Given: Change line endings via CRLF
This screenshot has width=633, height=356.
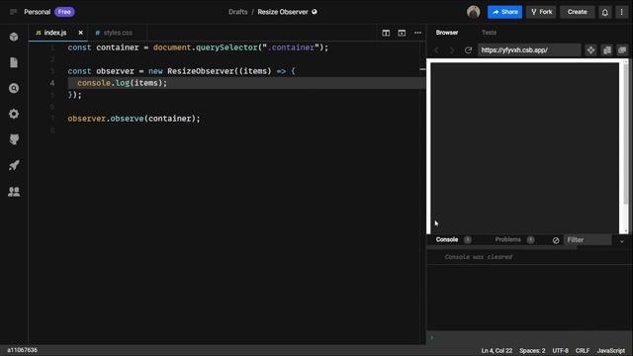Looking at the screenshot, I should (x=583, y=350).
